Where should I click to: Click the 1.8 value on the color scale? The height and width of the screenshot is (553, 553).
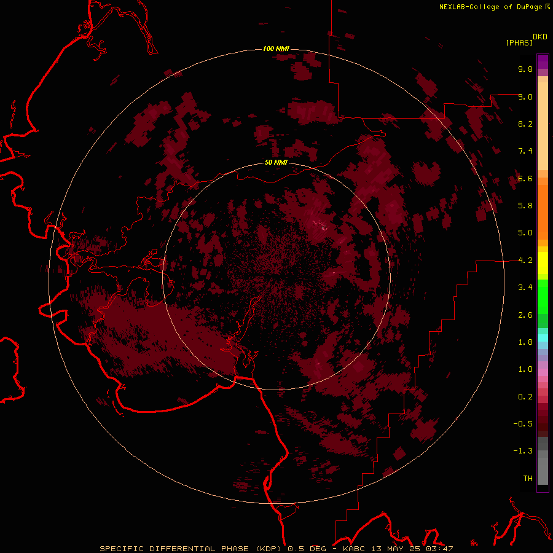point(525,342)
